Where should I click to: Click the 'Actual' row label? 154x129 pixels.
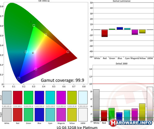(1, 98)
